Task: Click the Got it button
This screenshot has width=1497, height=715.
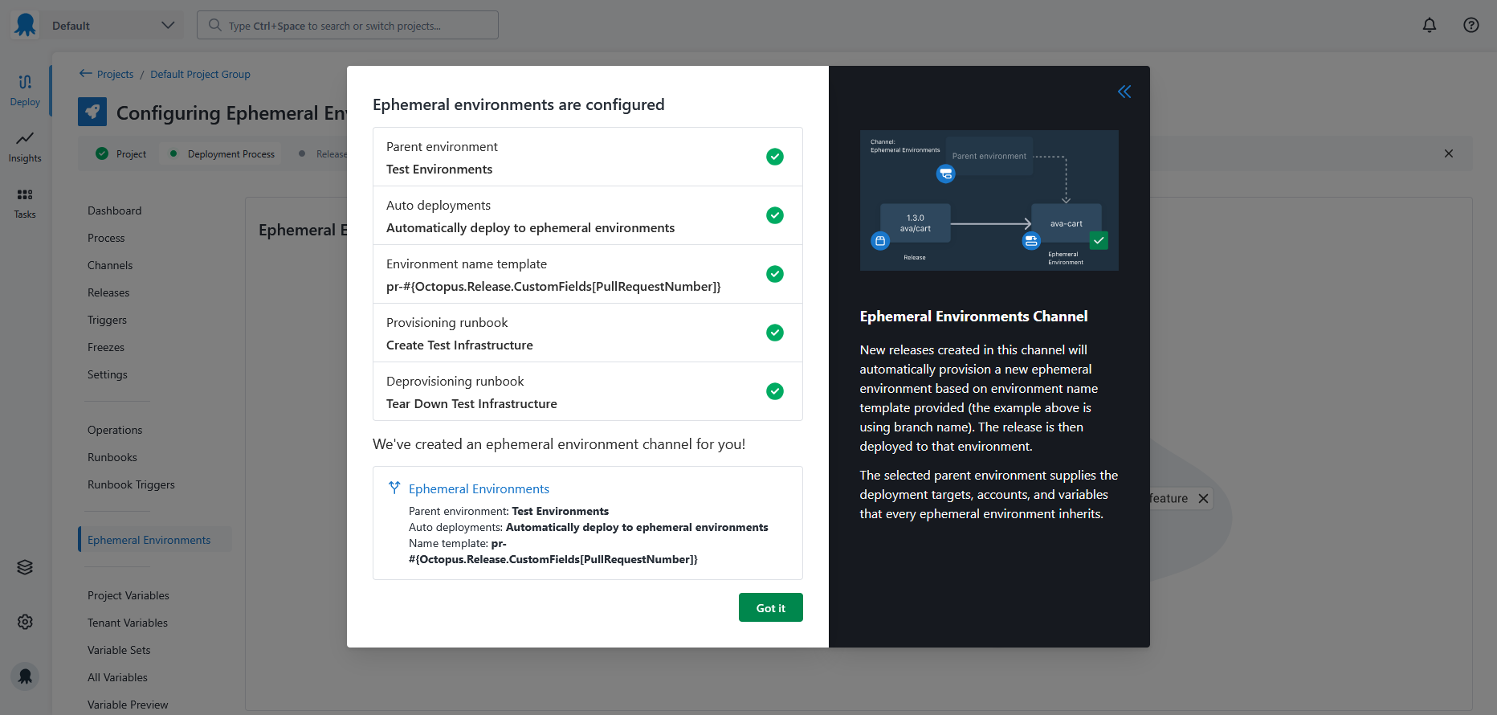Action: (x=771, y=607)
